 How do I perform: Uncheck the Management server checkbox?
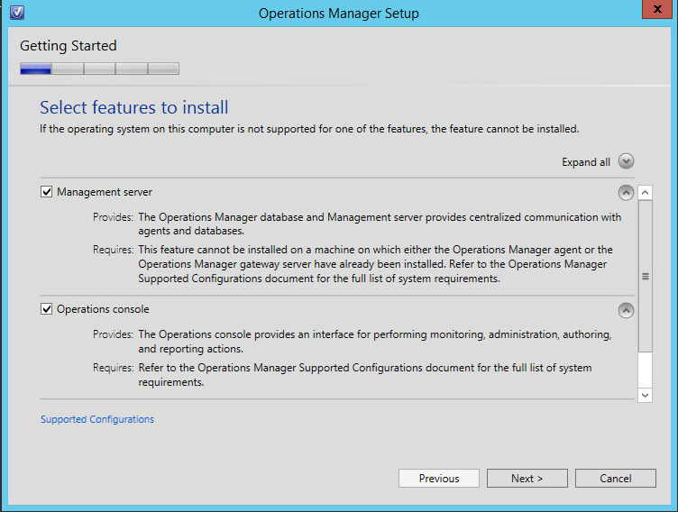click(x=46, y=192)
